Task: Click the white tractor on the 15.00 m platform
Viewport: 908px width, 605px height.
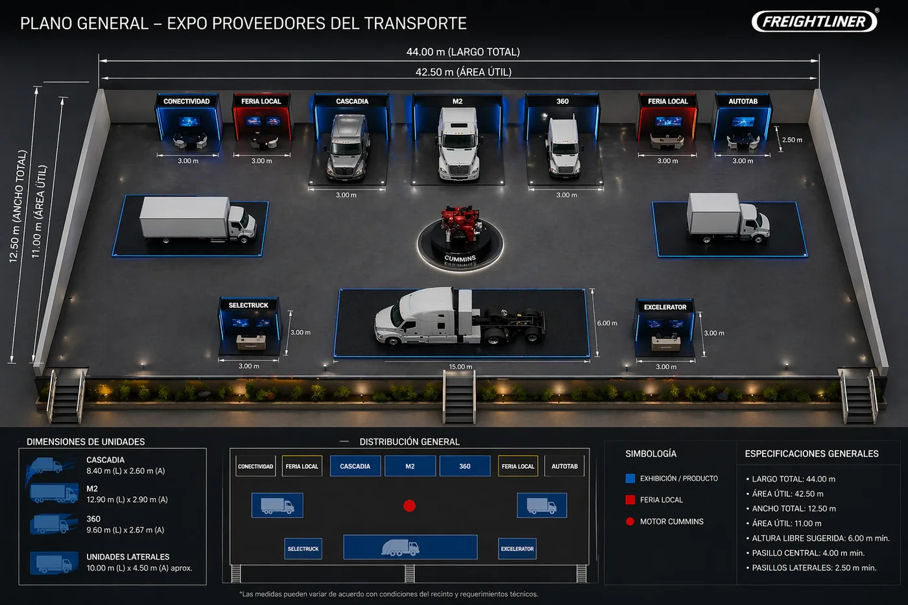Action: pyautogui.click(x=460, y=316)
